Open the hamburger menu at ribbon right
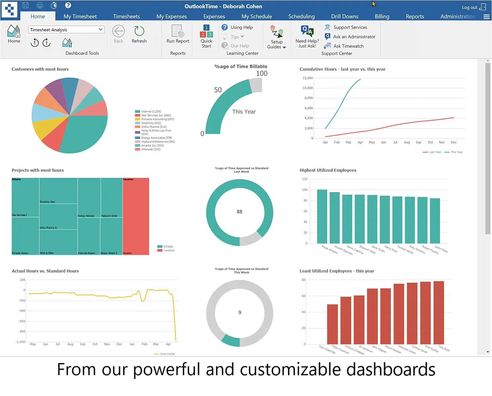The height and width of the screenshot is (396, 492). 486,17
